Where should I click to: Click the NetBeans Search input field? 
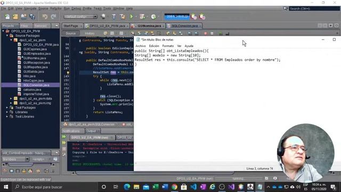(314, 9)
